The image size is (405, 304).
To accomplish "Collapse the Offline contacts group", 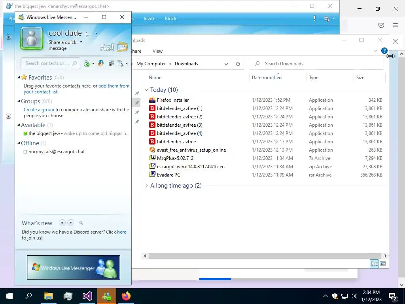I will click(19, 143).
